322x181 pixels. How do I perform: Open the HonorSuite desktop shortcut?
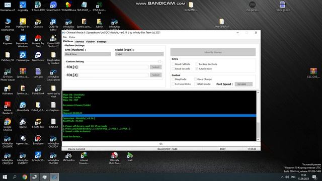tap(23, 107)
